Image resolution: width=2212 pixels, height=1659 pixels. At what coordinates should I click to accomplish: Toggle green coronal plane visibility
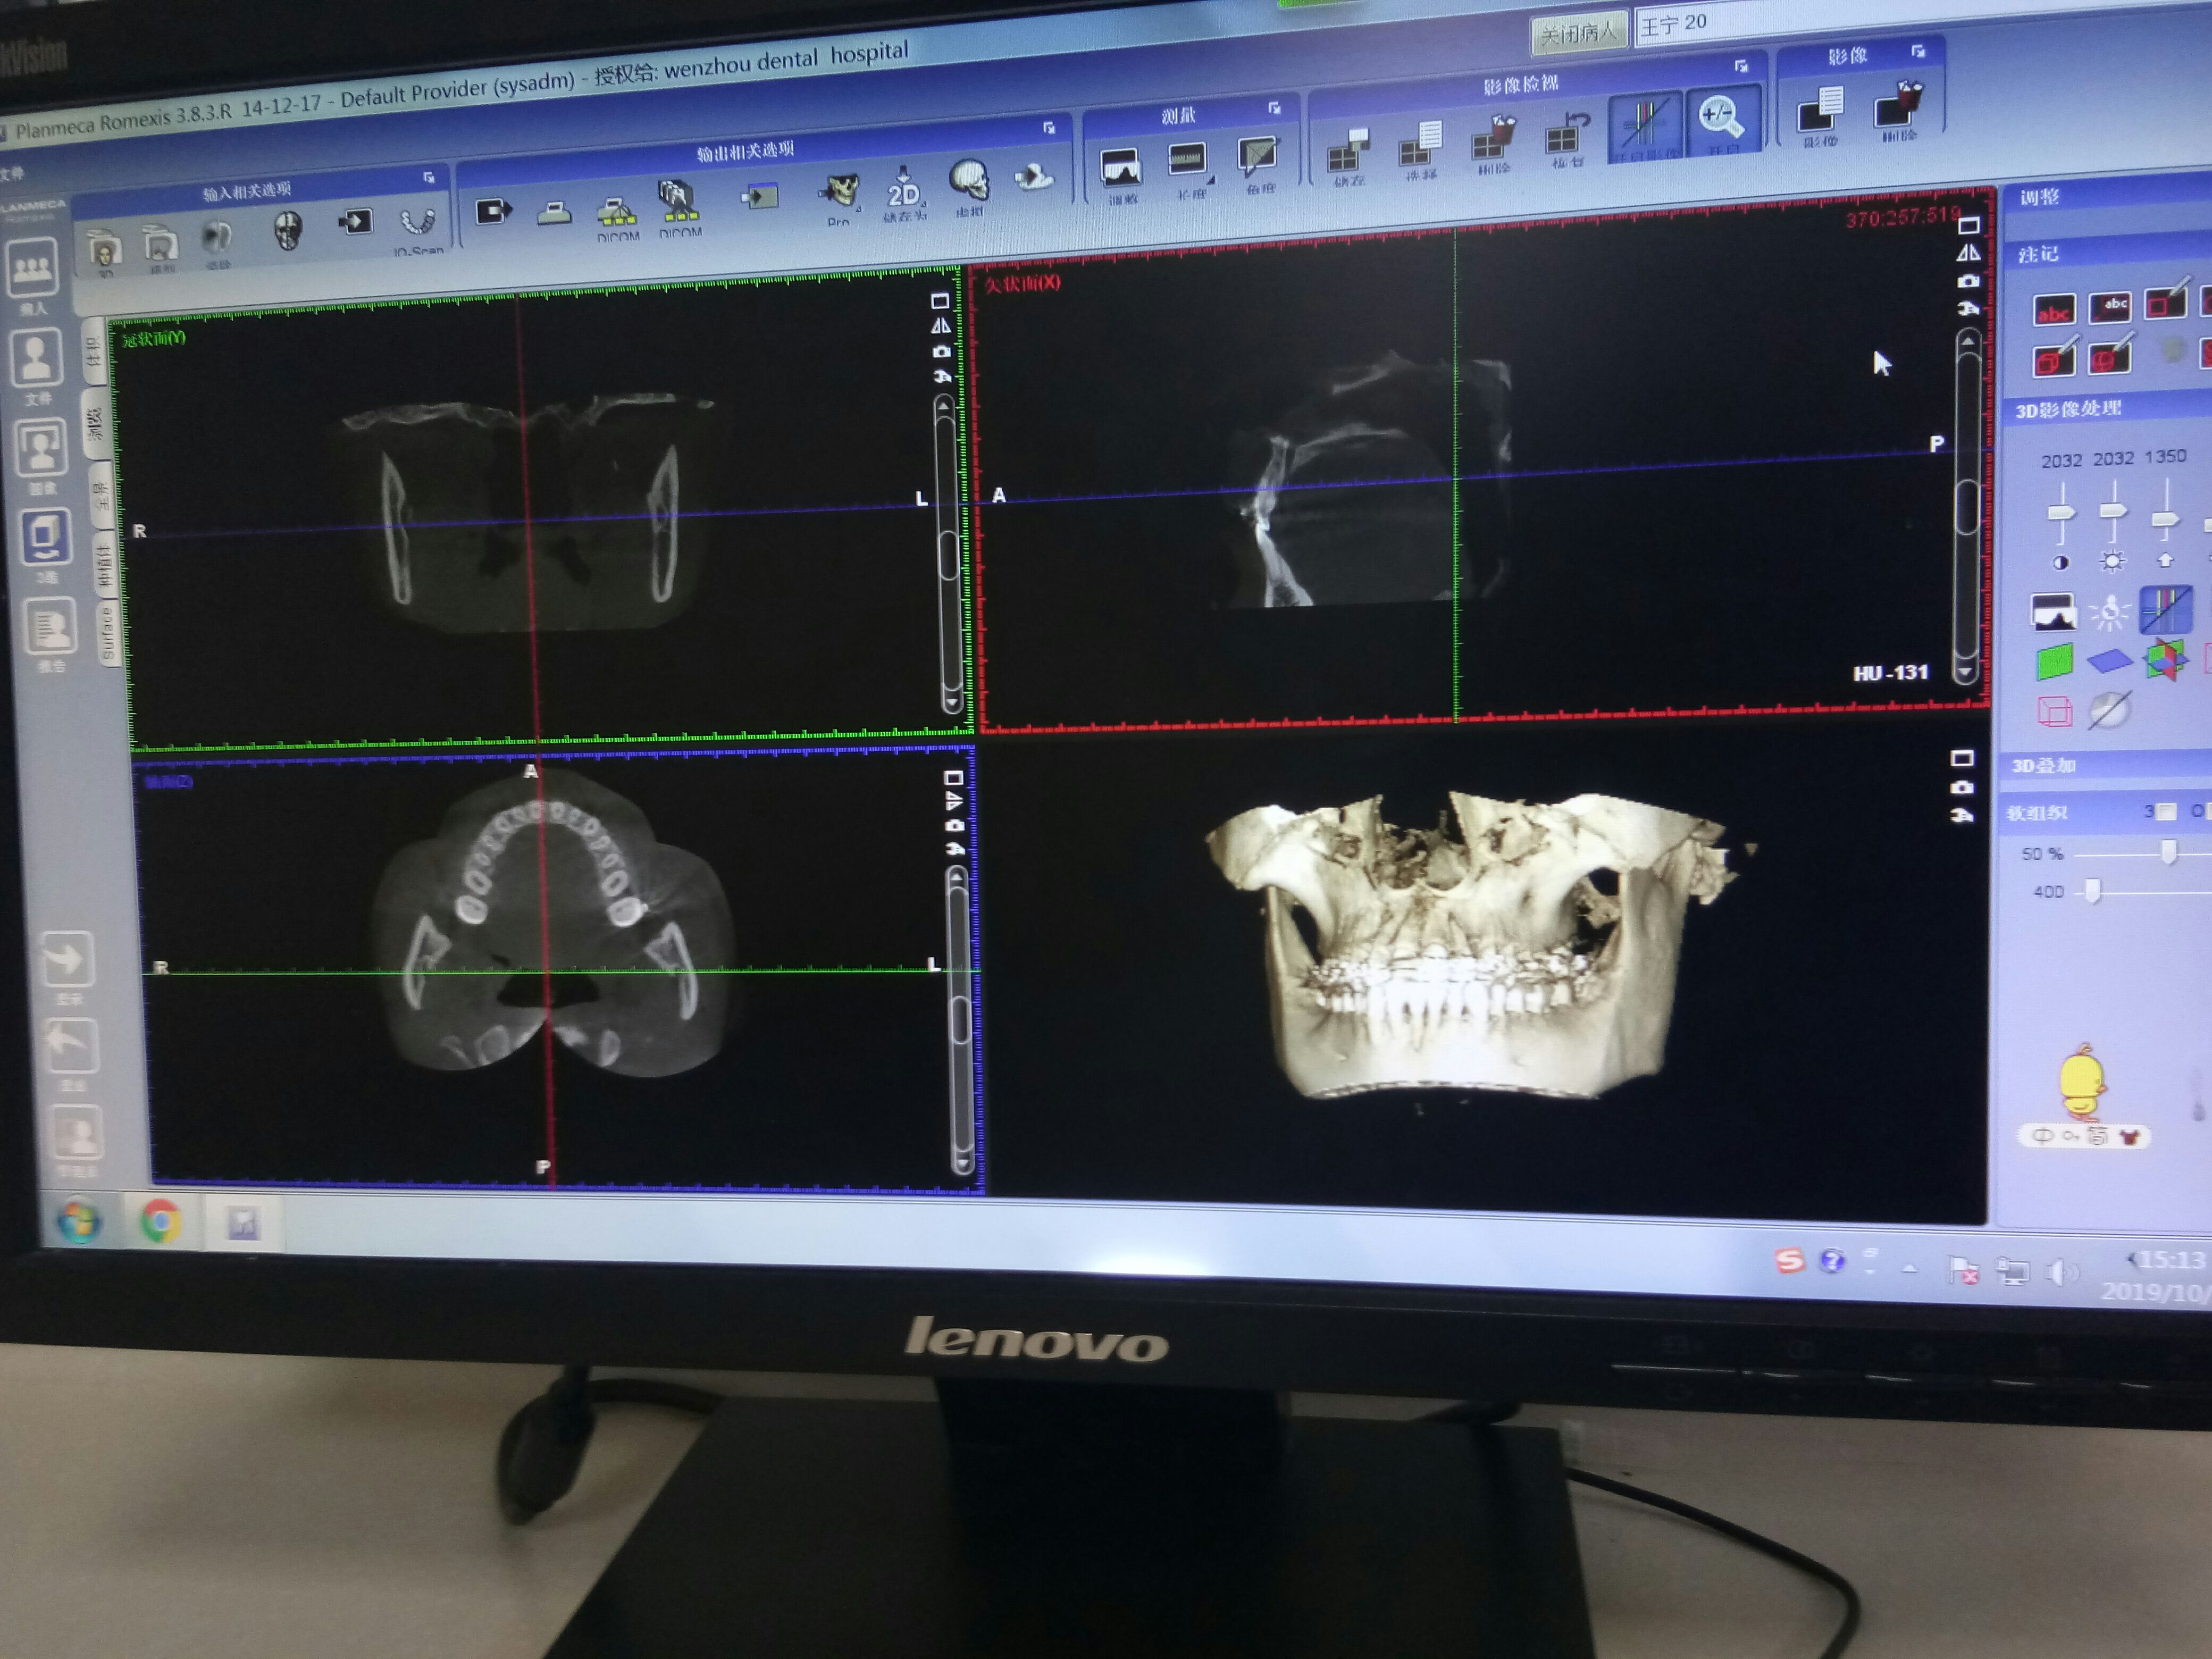point(2055,662)
